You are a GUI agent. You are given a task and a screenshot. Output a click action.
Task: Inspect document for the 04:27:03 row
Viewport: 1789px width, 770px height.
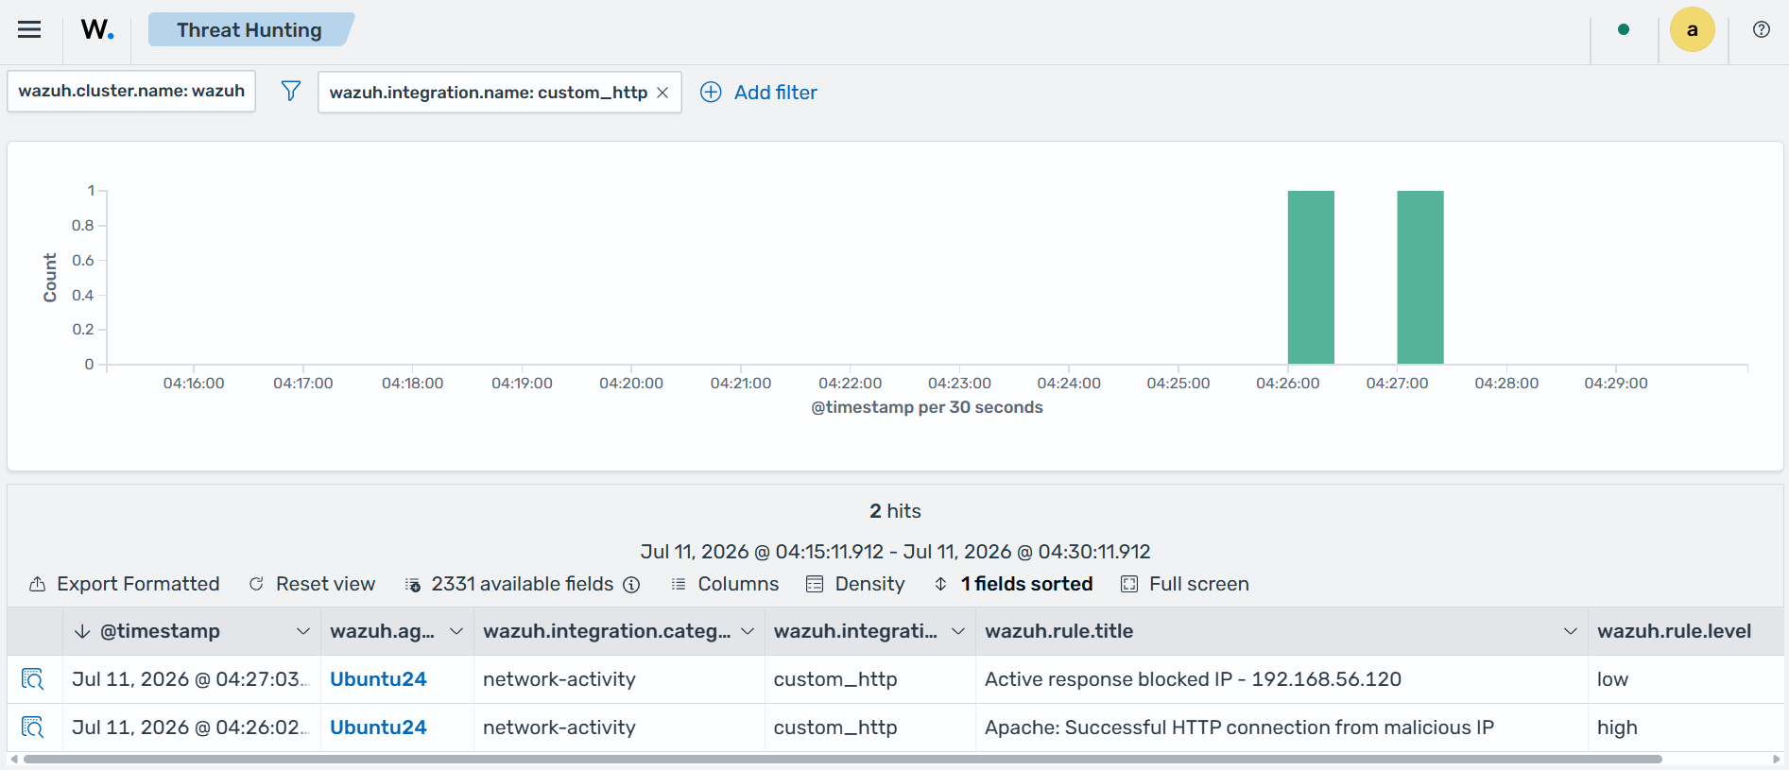click(x=33, y=679)
